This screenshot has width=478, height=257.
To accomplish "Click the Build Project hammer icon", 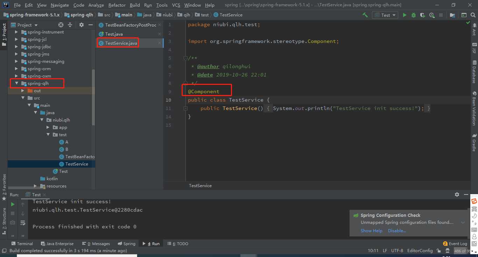I will (x=365, y=15).
